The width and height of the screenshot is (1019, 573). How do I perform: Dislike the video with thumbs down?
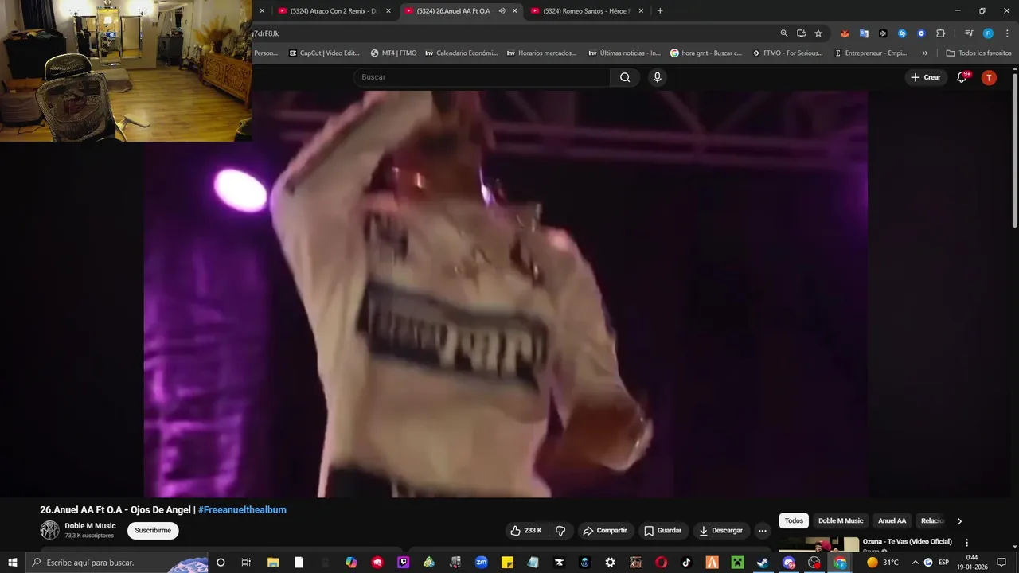pyautogui.click(x=560, y=531)
